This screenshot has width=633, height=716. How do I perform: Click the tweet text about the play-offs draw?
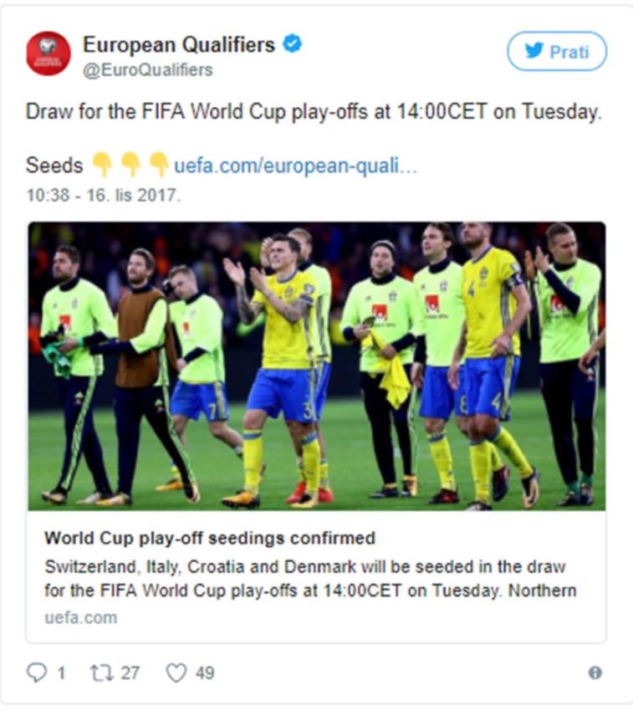click(314, 112)
